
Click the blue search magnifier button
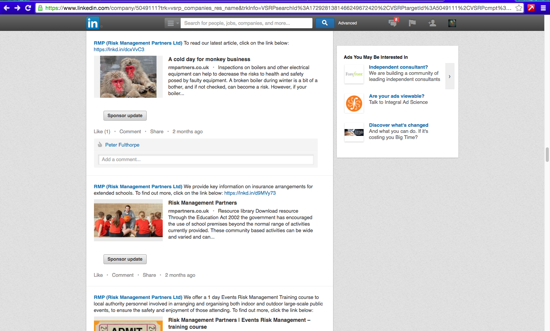325,23
